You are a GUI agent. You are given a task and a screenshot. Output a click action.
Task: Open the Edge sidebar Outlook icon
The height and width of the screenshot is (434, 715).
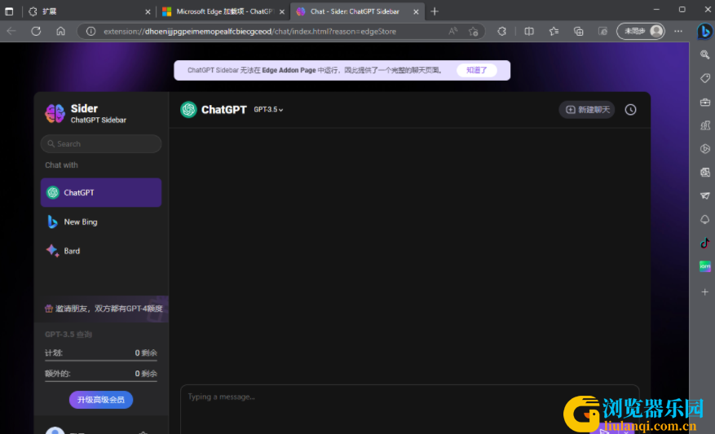pos(705,172)
